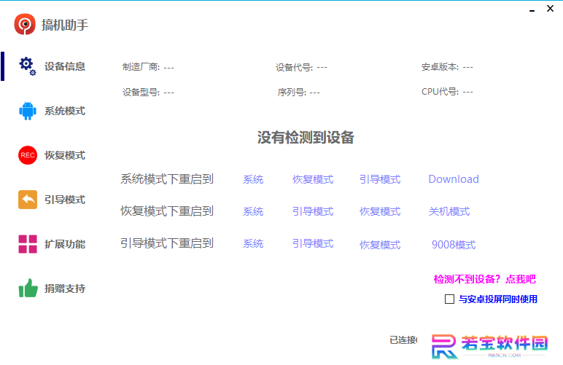Screen dimensions: 563x365
Task: Click the 序列号 field label
Action: [x=292, y=92]
